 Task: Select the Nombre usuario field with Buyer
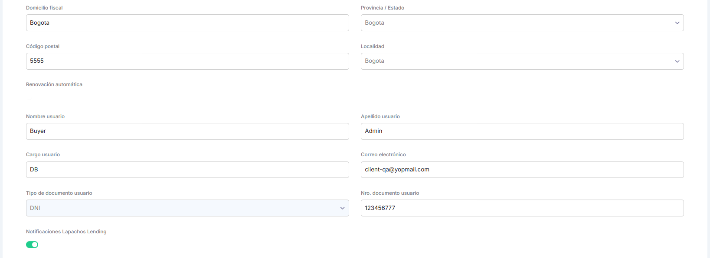click(x=187, y=131)
